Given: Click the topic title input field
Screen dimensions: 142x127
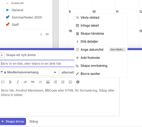Looking at the screenshot, I should tap(37, 64).
